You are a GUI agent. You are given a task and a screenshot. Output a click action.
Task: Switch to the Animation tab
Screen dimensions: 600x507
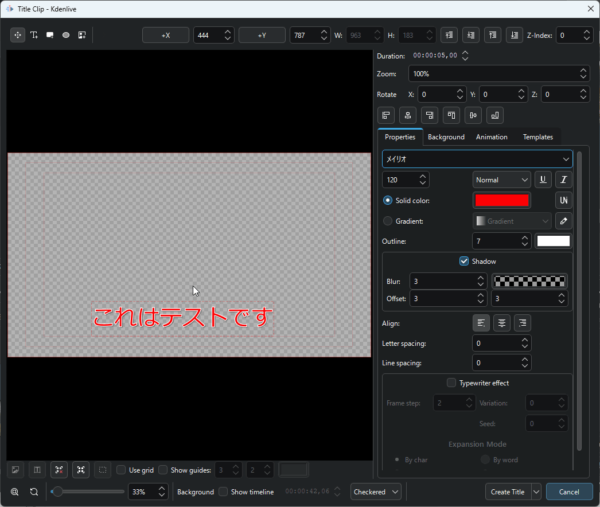[x=492, y=137]
